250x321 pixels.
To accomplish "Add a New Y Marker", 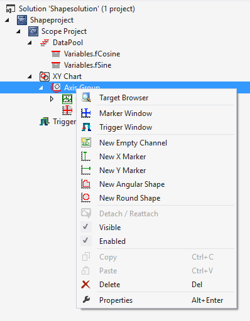I will (156, 171).
